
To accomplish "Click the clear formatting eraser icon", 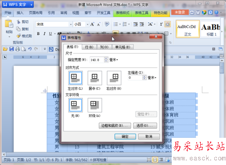I will point(107,24).
